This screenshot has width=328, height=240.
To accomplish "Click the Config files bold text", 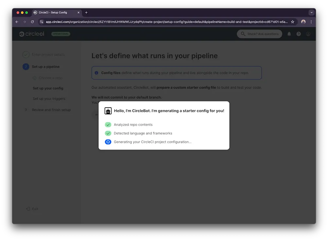I will 111,73.
